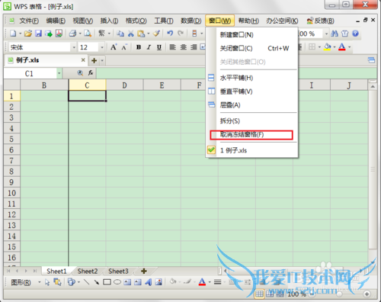Choose 水平平铺(H) menu item
The height and width of the screenshot is (302, 381).
[251, 78]
